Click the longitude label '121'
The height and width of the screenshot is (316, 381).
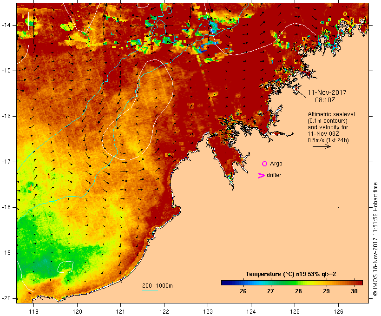(x=120, y=311)
